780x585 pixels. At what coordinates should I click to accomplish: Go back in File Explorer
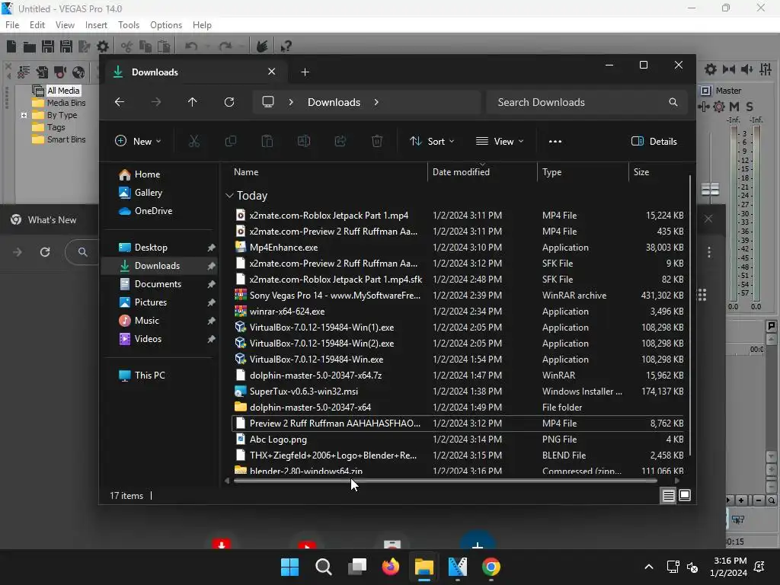tap(120, 102)
